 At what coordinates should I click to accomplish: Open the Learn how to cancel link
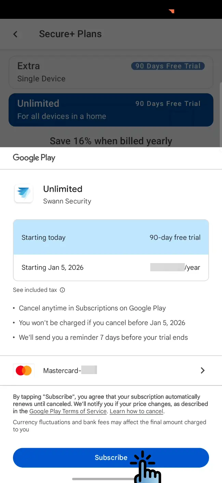pyautogui.click(x=137, y=411)
